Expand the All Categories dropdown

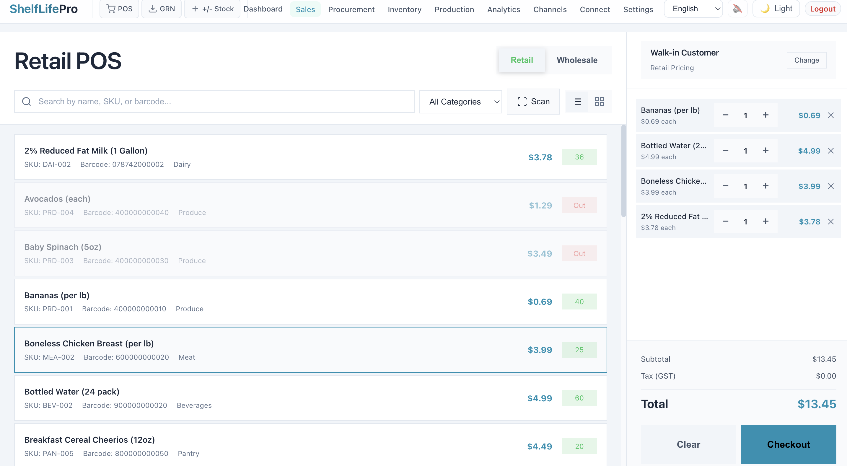(460, 102)
